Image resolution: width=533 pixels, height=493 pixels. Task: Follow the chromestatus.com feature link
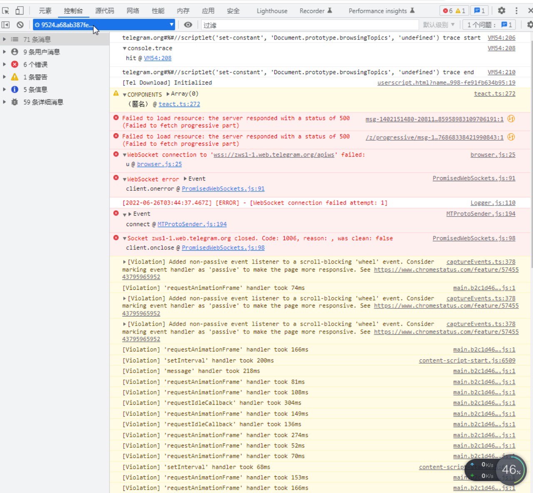tap(446, 269)
